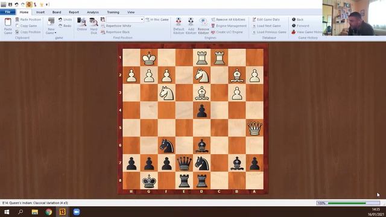Viewport: 386px width, 217px height.
Task: Search position Online
Action: 82,24
